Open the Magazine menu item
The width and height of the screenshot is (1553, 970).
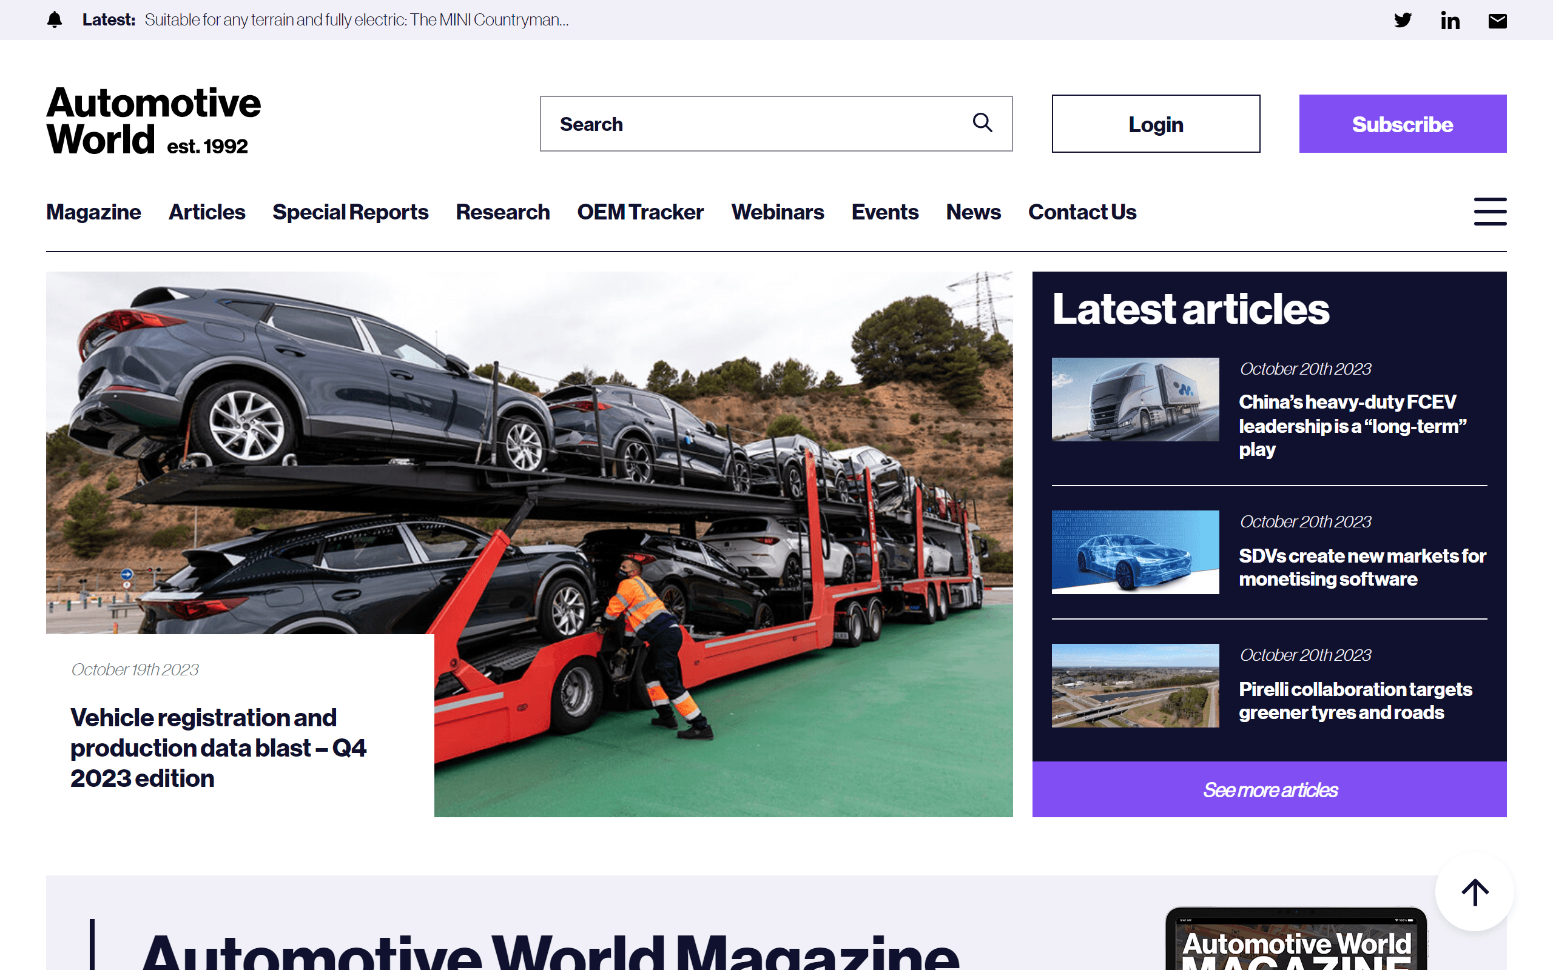[93, 212]
